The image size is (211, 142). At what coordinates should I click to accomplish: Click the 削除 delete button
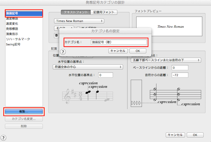24,126
